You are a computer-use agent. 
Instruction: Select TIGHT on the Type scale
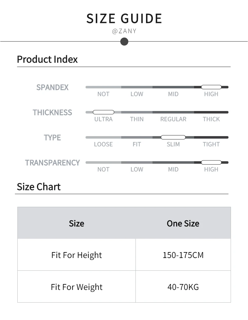(211, 144)
